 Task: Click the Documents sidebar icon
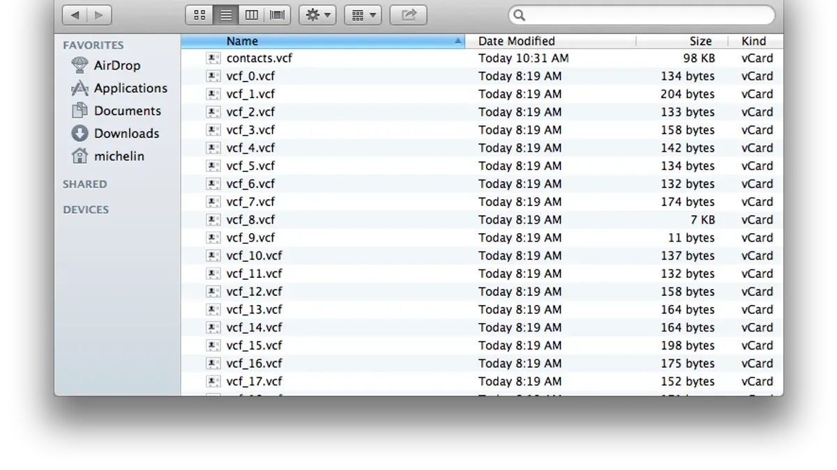tap(80, 111)
